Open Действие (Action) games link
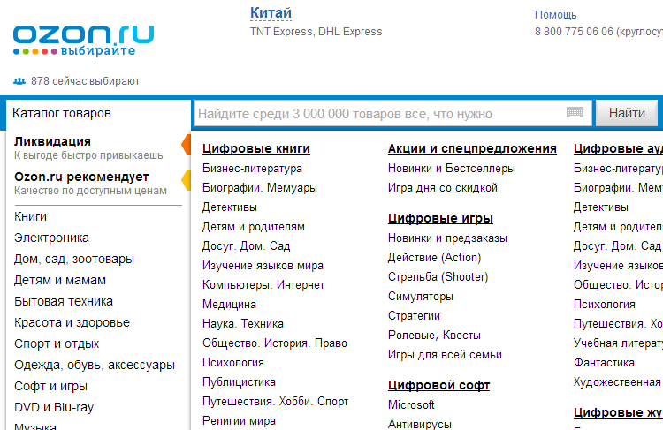 (x=435, y=257)
